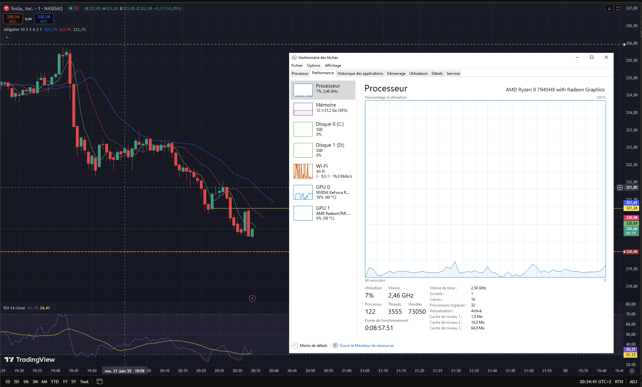Select the GPU 1 AMD Radeon item

coord(323,213)
